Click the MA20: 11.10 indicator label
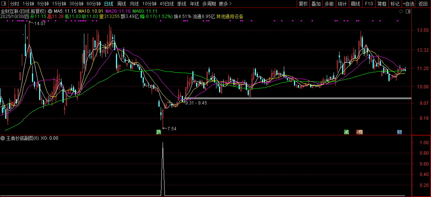 118,12
